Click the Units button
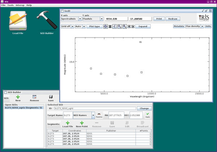The width and height of the screenshot is (217, 152). [208, 26]
